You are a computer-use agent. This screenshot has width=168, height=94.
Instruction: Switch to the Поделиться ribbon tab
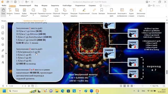(x=80, y=5)
